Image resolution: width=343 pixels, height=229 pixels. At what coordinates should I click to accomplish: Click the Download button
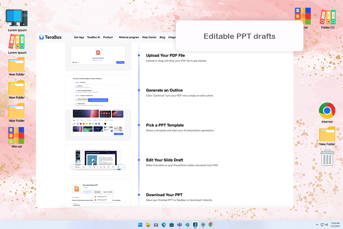coord(97,192)
